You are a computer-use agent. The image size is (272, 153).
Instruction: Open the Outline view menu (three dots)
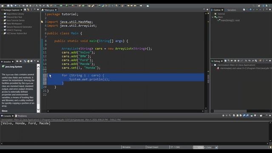pos(263,9)
